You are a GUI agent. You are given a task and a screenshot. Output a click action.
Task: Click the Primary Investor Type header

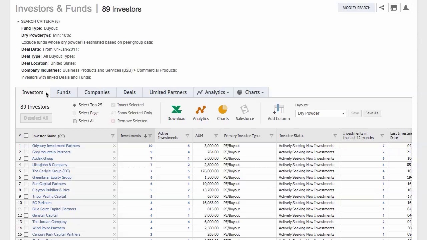pyautogui.click(x=242, y=136)
